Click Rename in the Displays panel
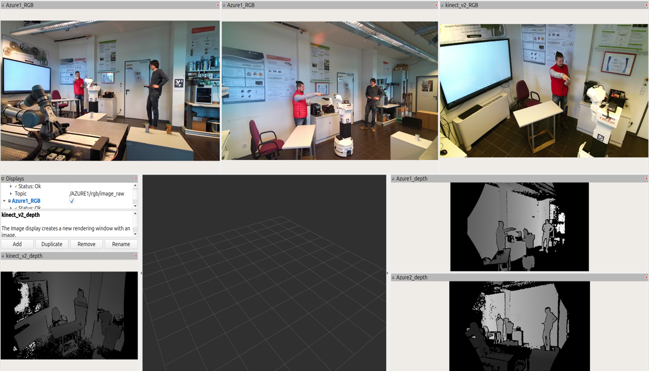 121,244
